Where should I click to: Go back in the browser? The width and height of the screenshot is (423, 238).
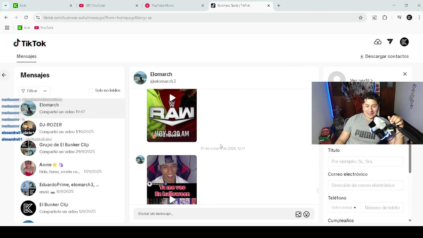click(6, 18)
